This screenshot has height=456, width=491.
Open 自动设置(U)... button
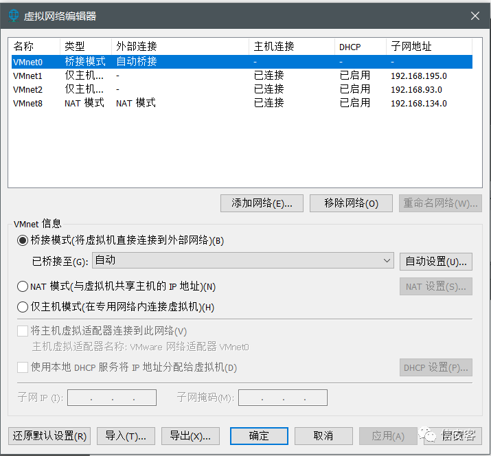point(436,261)
